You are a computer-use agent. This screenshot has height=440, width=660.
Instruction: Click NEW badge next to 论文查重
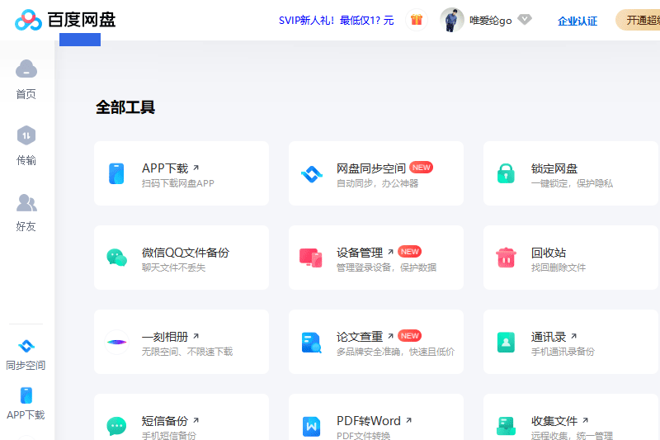coord(409,336)
